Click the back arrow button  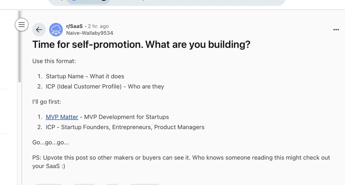39,30
